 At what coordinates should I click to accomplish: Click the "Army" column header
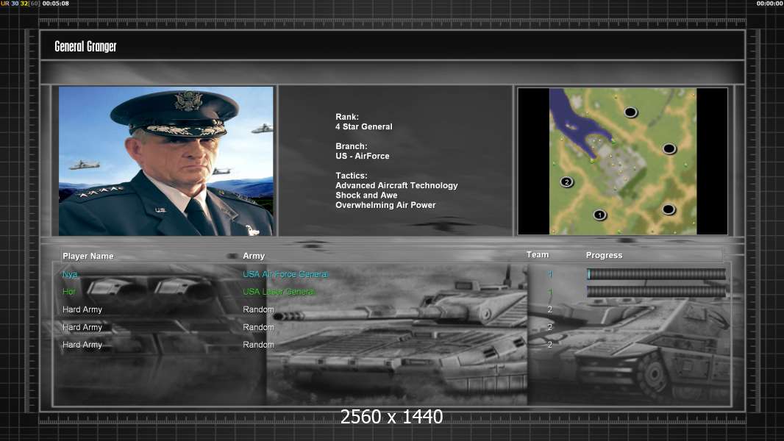254,256
